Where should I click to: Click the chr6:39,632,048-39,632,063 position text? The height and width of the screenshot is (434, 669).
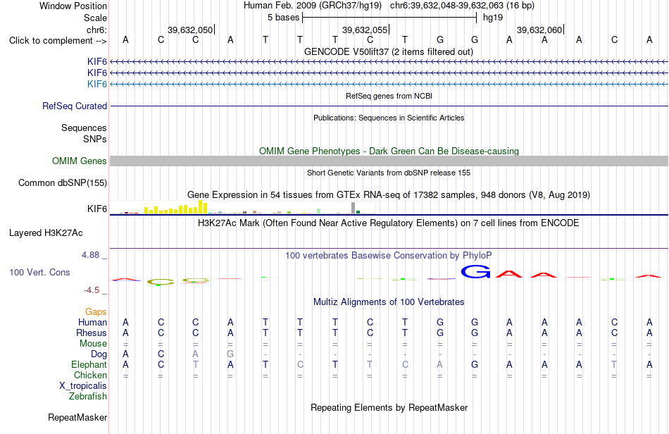(462, 6)
